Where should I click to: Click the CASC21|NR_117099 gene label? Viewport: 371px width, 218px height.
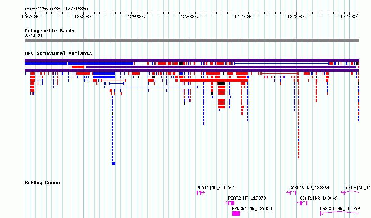click(340, 208)
